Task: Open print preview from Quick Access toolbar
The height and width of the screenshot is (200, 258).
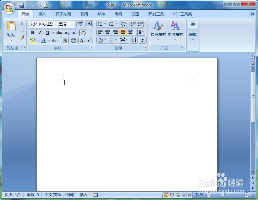Action: coord(46,5)
